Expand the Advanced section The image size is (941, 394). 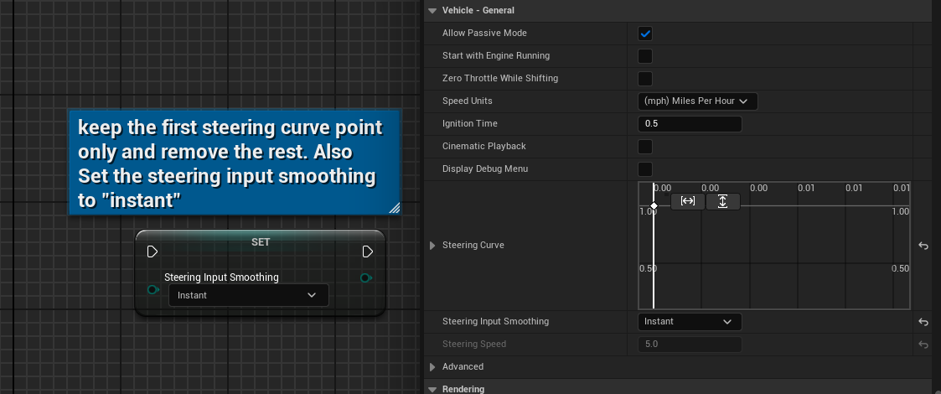(x=432, y=367)
